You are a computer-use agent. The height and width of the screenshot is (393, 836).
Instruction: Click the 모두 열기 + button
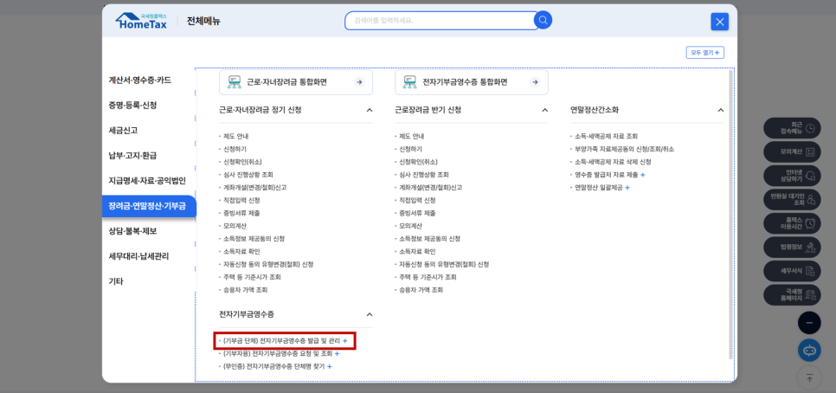coord(704,52)
